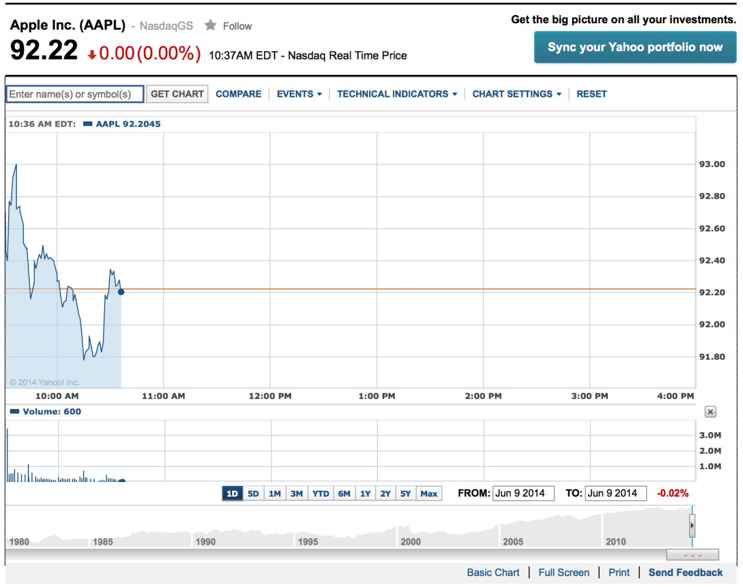Open the CHART SETTINGS dropdown

coord(516,93)
